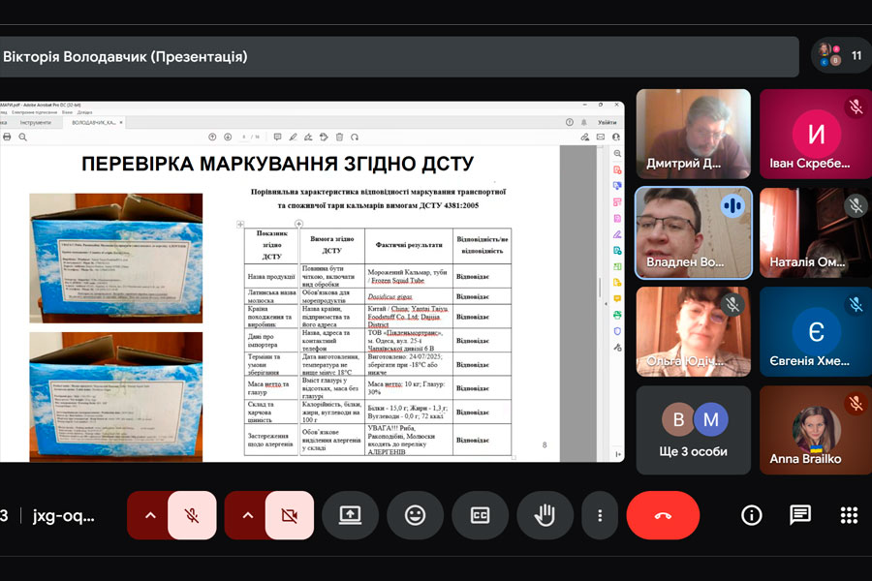Turn on the camera

(289, 515)
